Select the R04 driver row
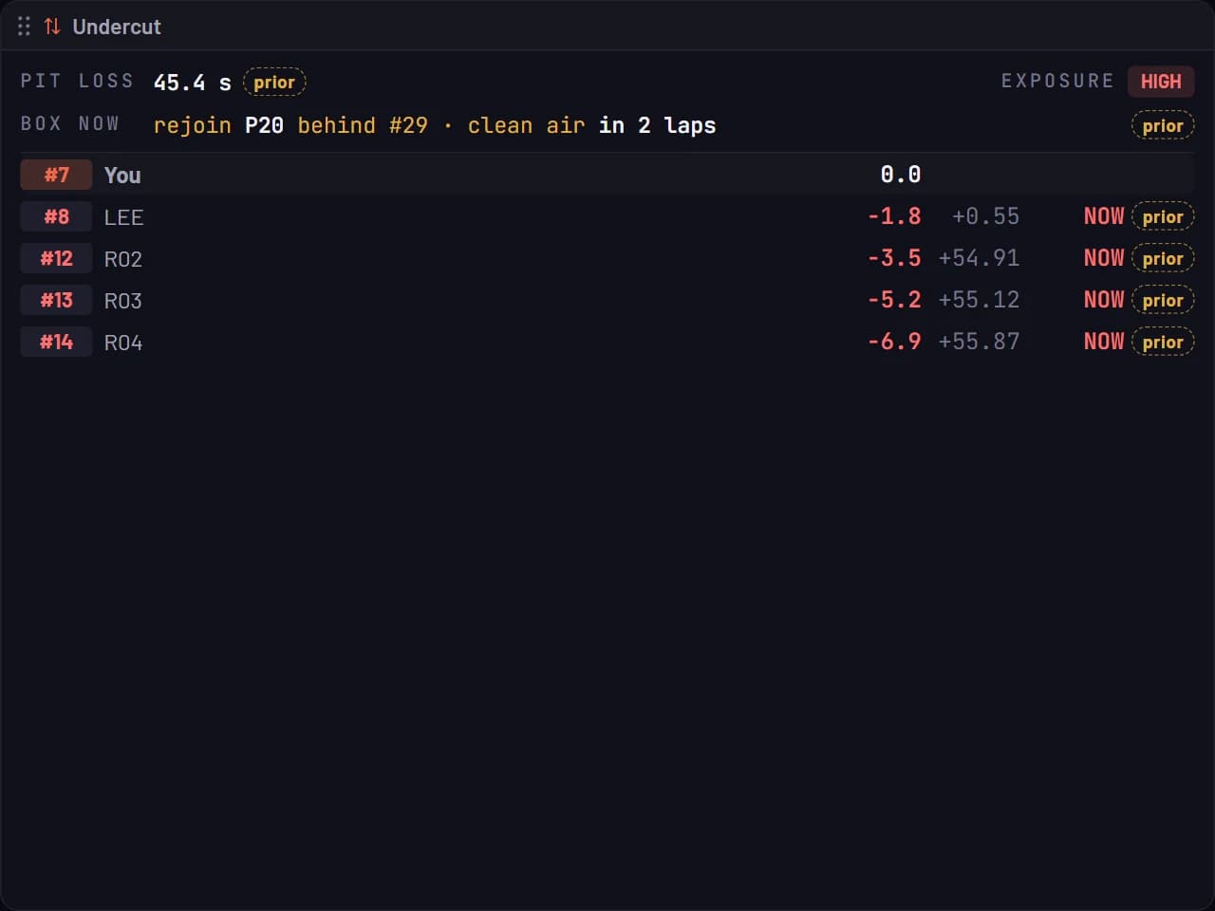This screenshot has width=1215, height=911. (607, 342)
